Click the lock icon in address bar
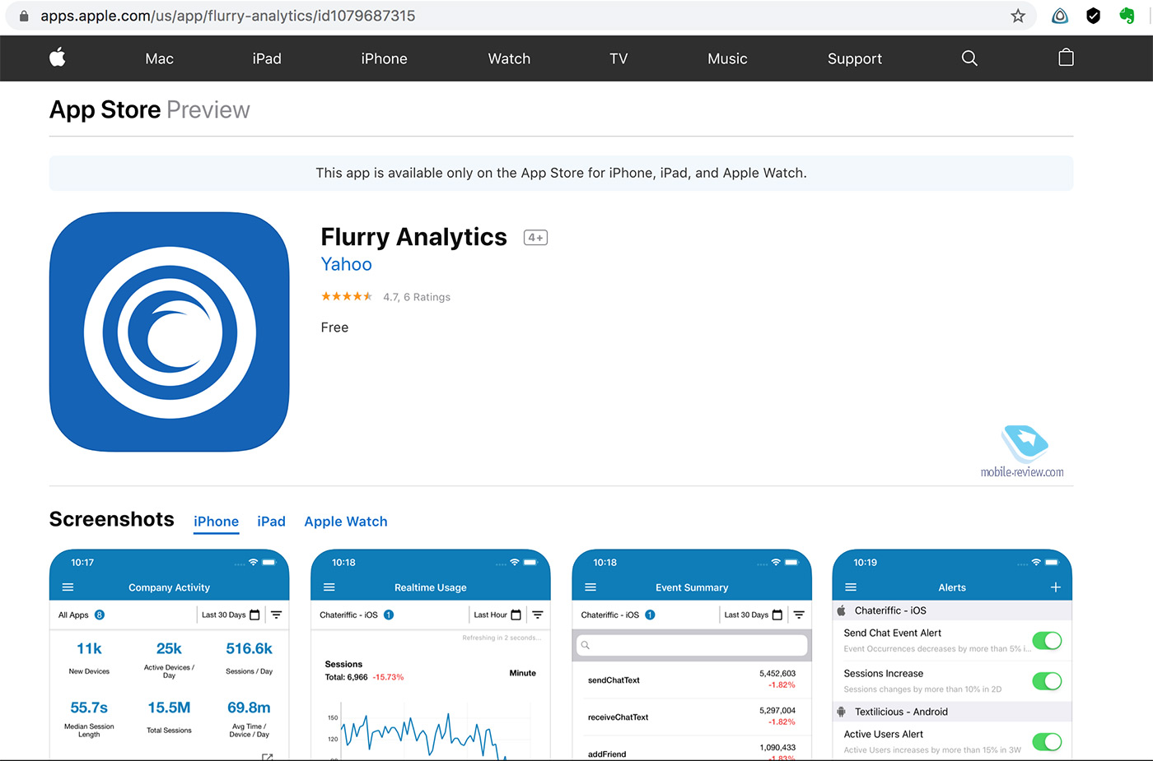Viewport: 1153px width, 761px height. pyautogui.click(x=24, y=16)
